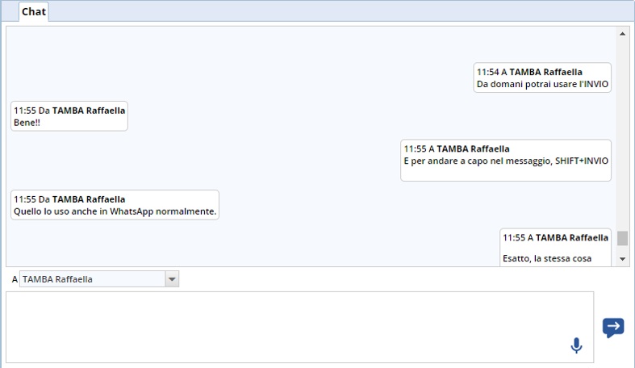Click the chat scrollbar thumb
Screen dimensions: 635x368
[622, 238]
